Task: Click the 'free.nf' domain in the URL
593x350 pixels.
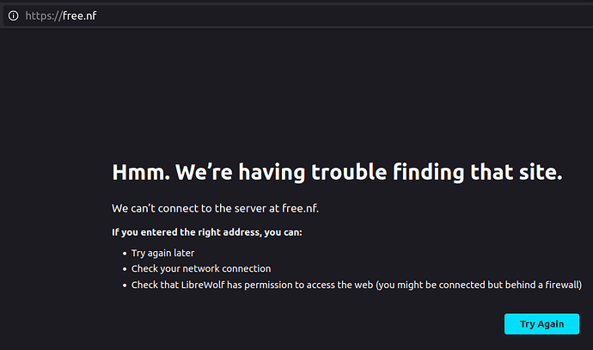Action: (79, 15)
